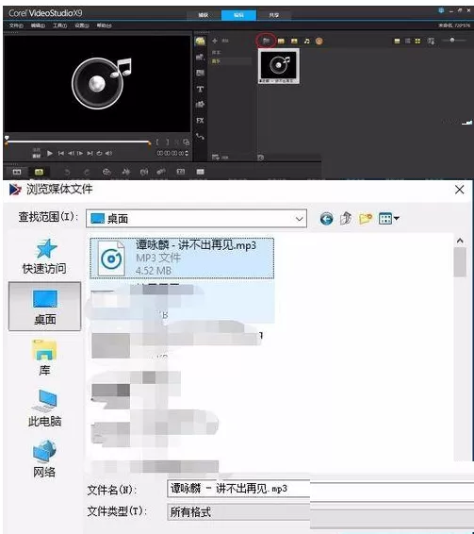This screenshot has width=474, height=534.
Task: Expand the 查找范围 (Look in) folder dropdown
Action: 299,219
